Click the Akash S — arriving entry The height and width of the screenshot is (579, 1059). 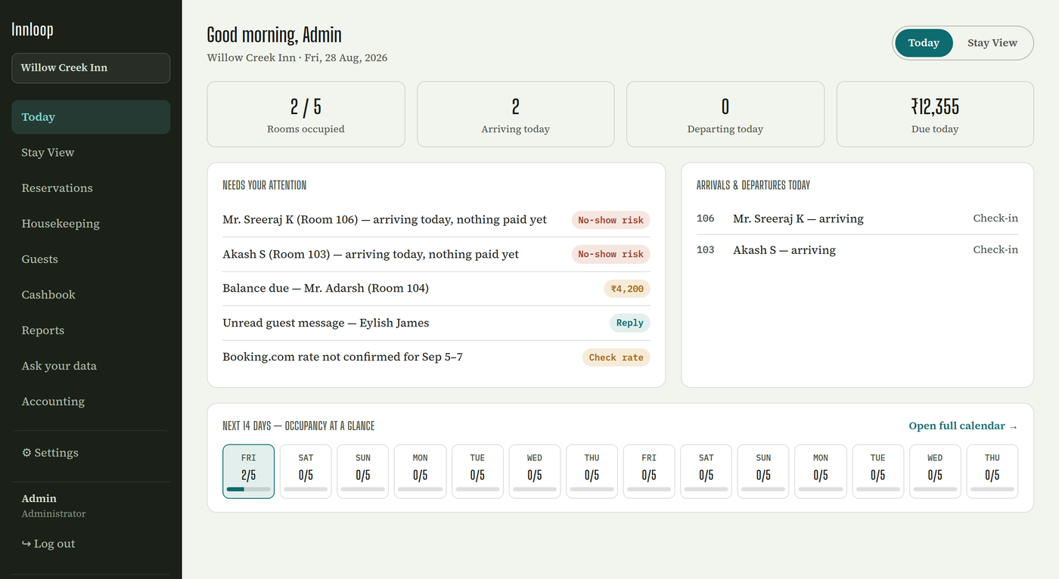point(784,250)
